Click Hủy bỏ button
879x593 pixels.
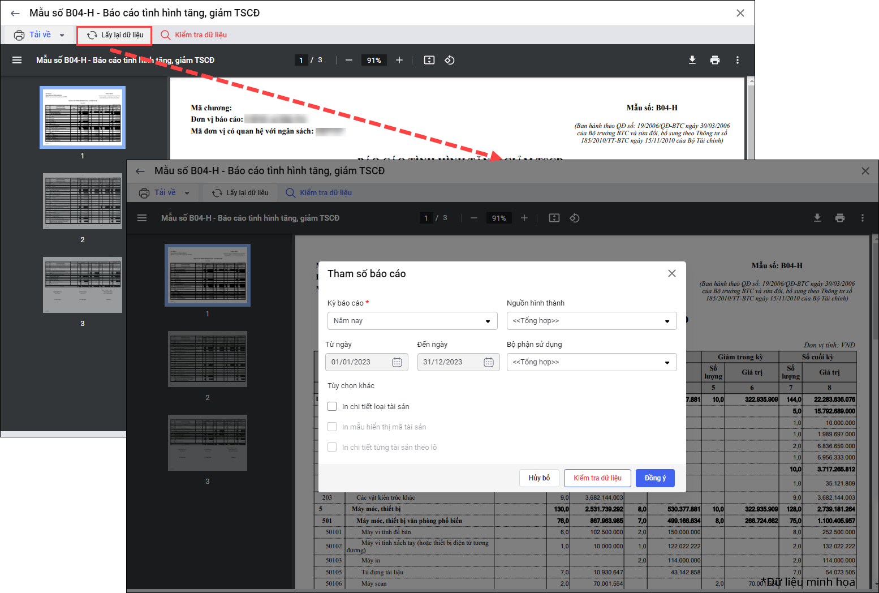(540, 478)
